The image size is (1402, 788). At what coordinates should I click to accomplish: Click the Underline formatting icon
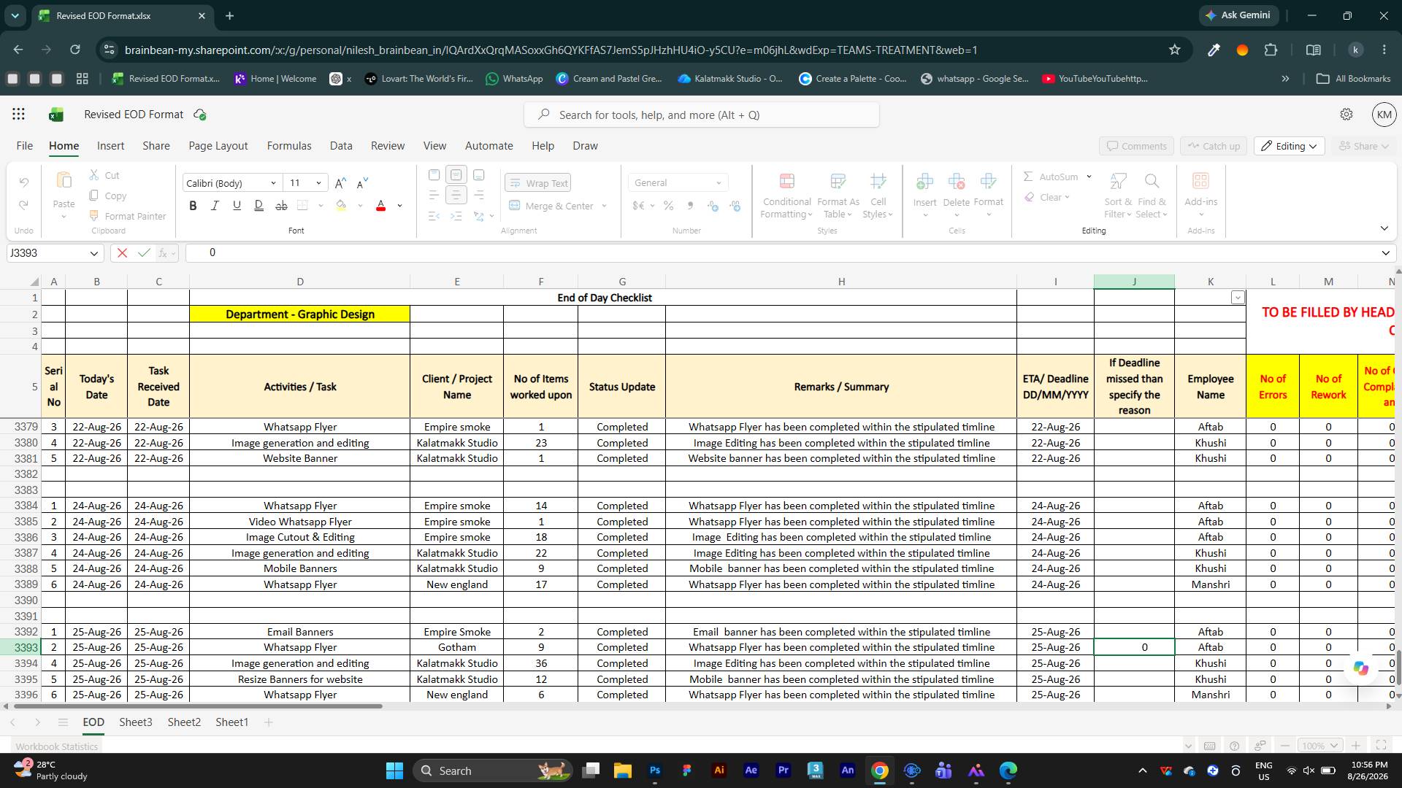(237, 206)
